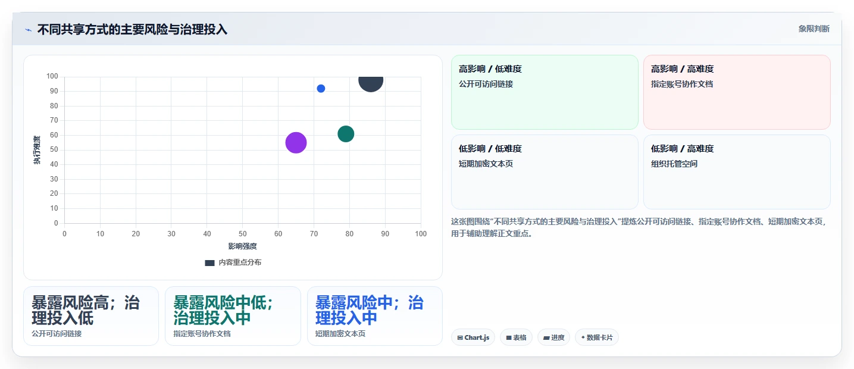Click the 执行难度 y-axis label
The width and height of the screenshot is (854, 369).
pos(37,150)
